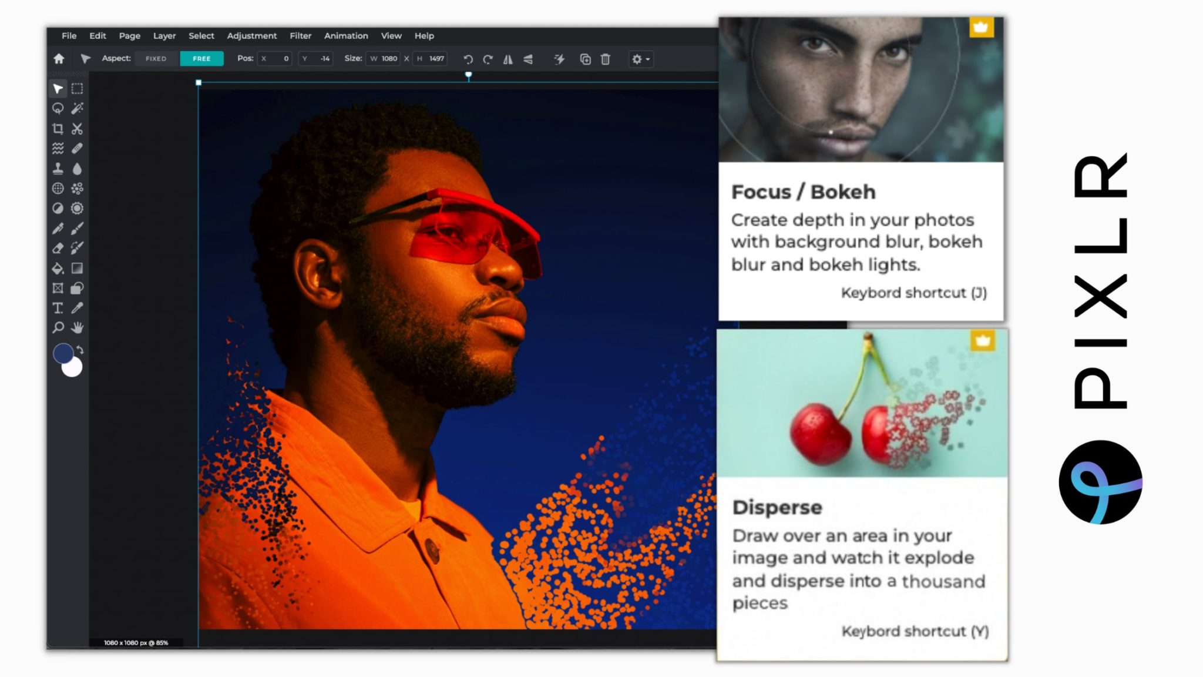Switch aspect mode to FIXED
The height and width of the screenshot is (677, 1203).
[x=155, y=59]
